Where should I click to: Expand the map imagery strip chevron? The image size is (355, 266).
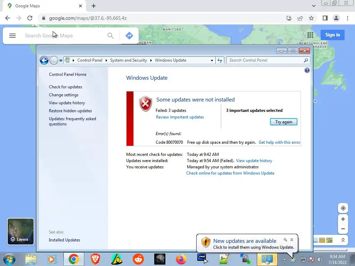pyautogui.click(x=343, y=240)
